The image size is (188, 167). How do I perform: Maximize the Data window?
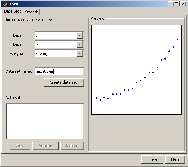click(177, 4)
